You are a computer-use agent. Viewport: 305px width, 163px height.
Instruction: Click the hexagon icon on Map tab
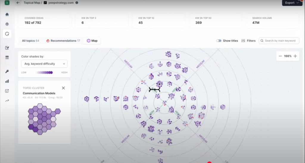pyautogui.click(x=88, y=41)
